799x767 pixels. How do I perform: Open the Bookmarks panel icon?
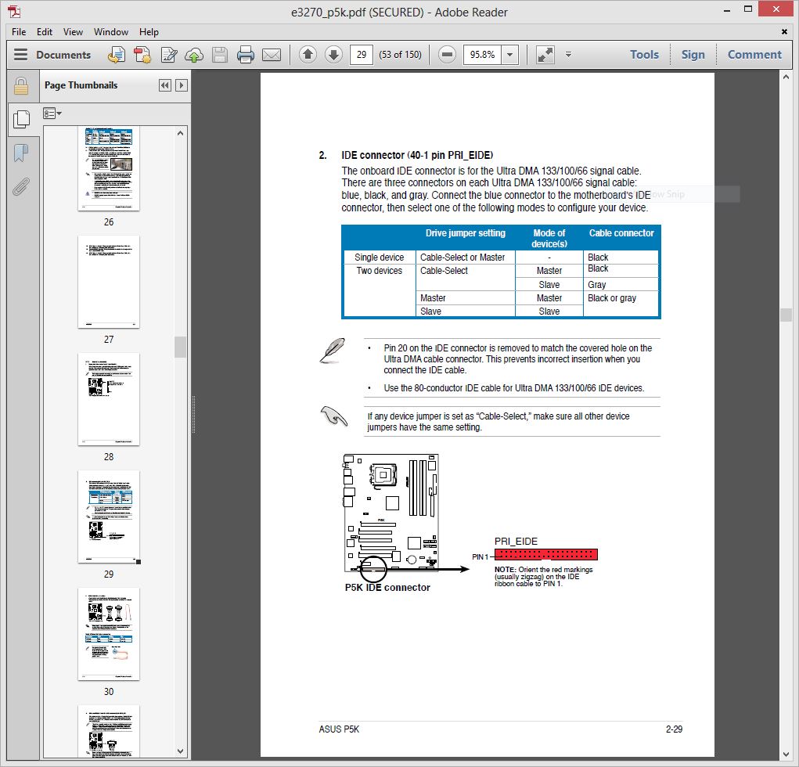21,153
